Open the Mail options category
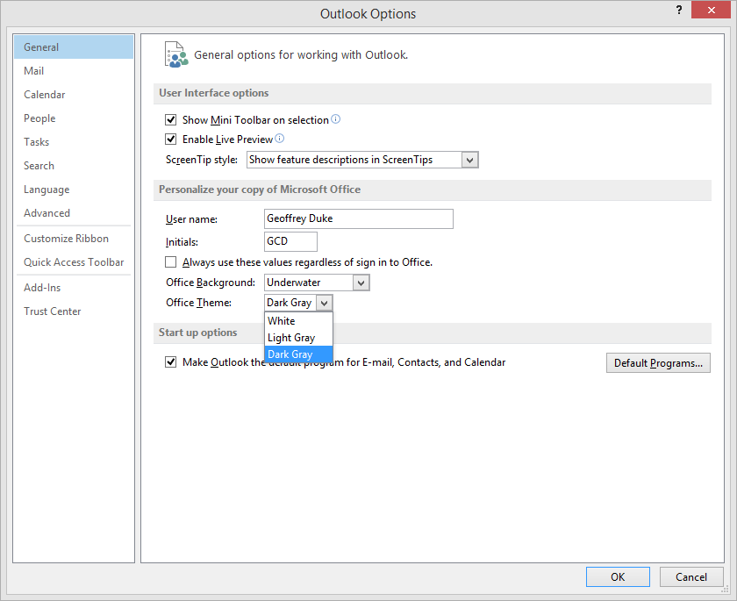This screenshot has width=737, height=601. point(74,71)
